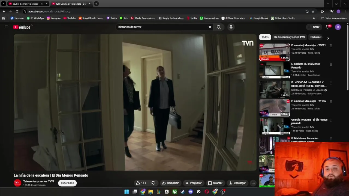Play El amante T5E11 thumbnail
349x196 pixels.
[274, 52]
